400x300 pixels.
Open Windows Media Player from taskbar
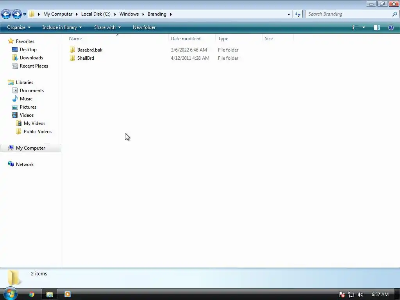point(68,295)
